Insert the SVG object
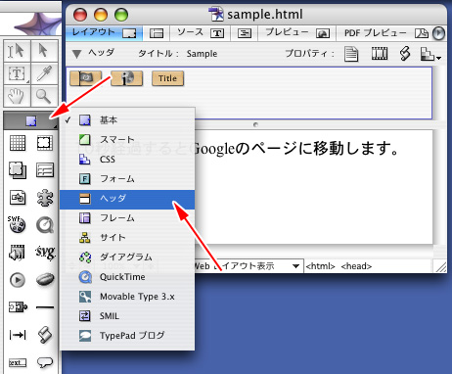The height and width of the screenshot is (374, 452). click(45, 253)
